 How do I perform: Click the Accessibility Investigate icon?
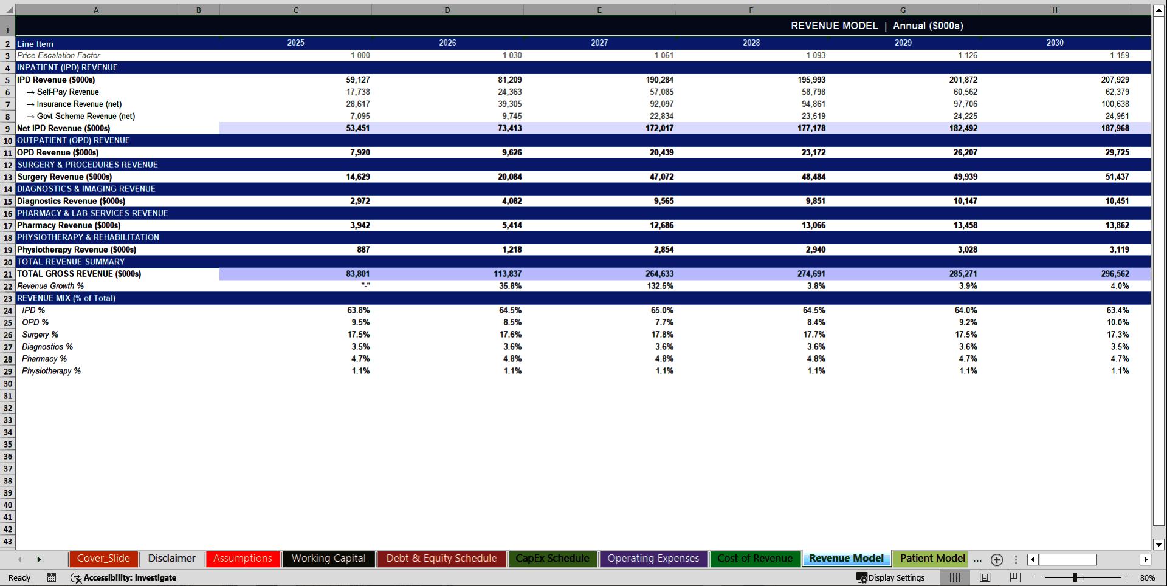coord(76,578)
